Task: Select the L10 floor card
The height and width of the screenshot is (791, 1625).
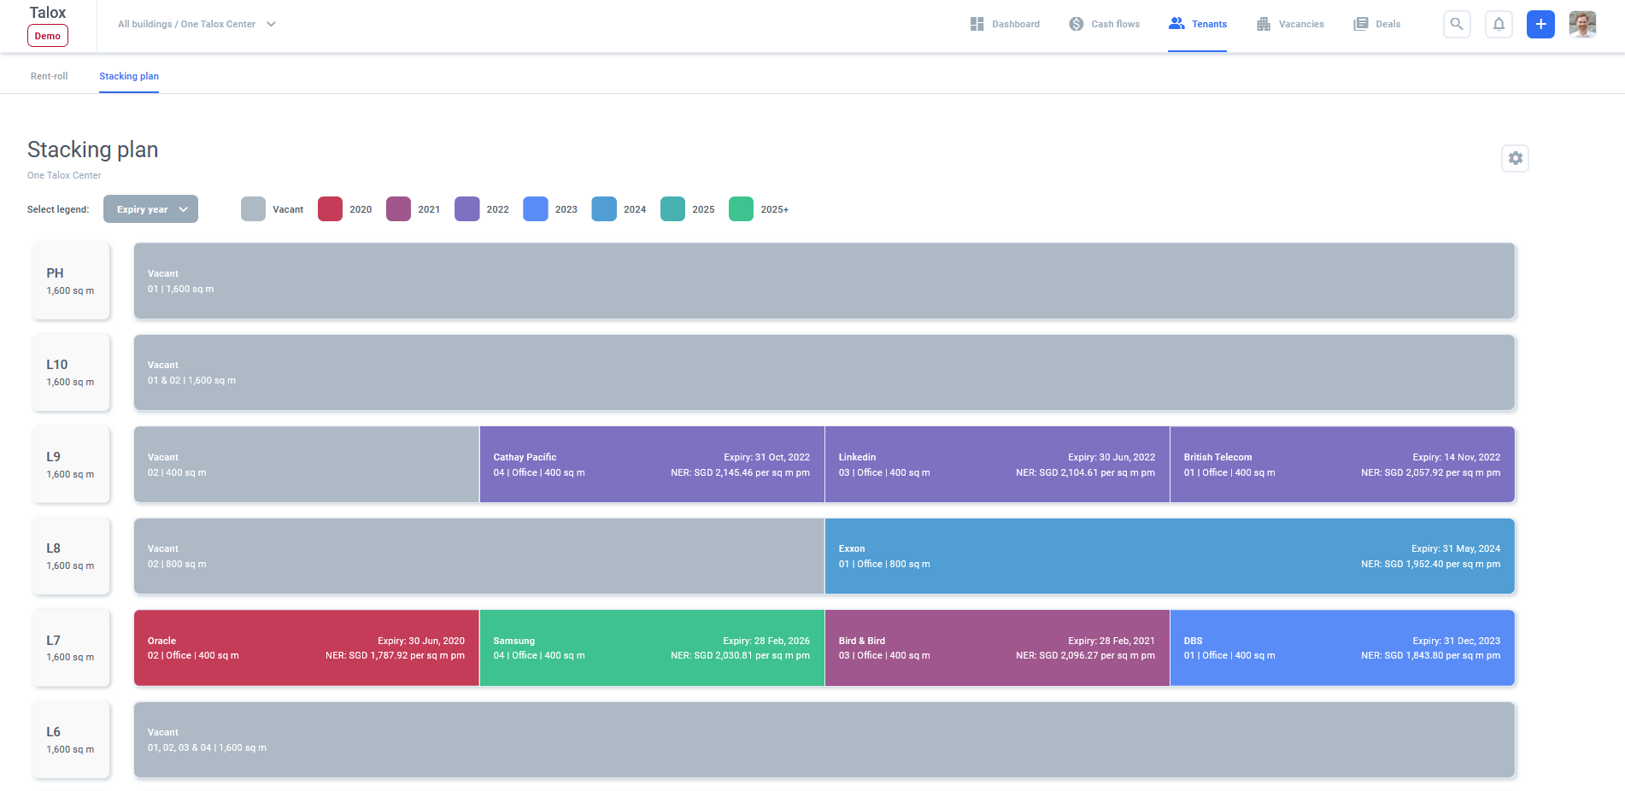Action: 71,372
